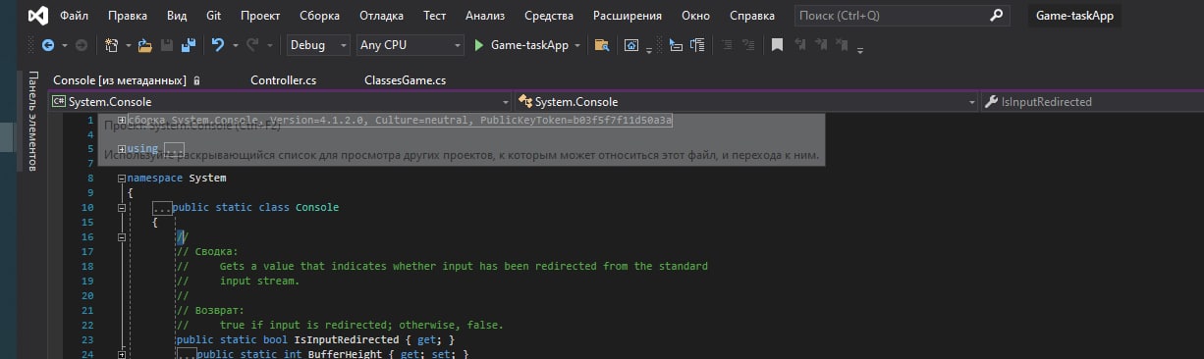Expand the collapsed region on line 24
Screen dimensions: 1204x359
[x=121, y=354]
